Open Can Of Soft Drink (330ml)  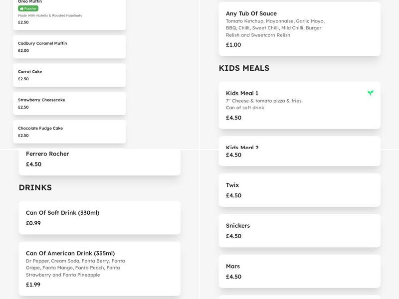click(99, 218)
